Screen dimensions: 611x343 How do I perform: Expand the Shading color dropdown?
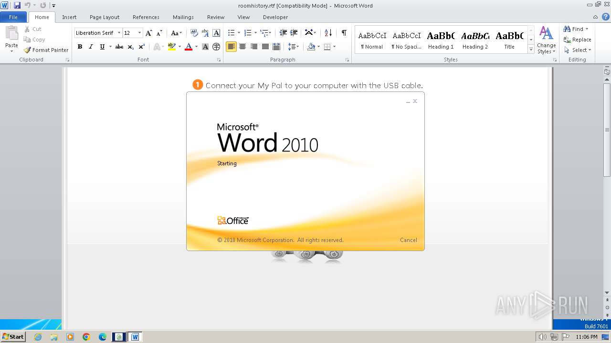tap(318, 47)
